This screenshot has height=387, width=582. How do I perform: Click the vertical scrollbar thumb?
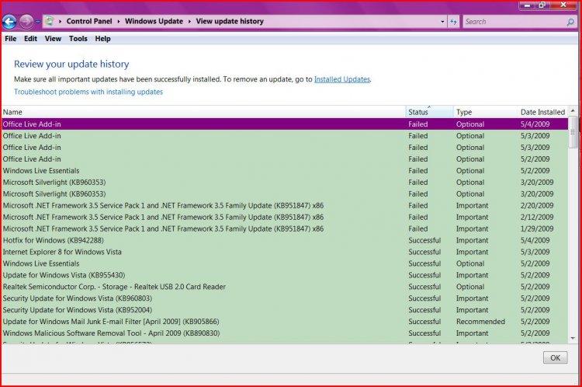tap(573, 132)
